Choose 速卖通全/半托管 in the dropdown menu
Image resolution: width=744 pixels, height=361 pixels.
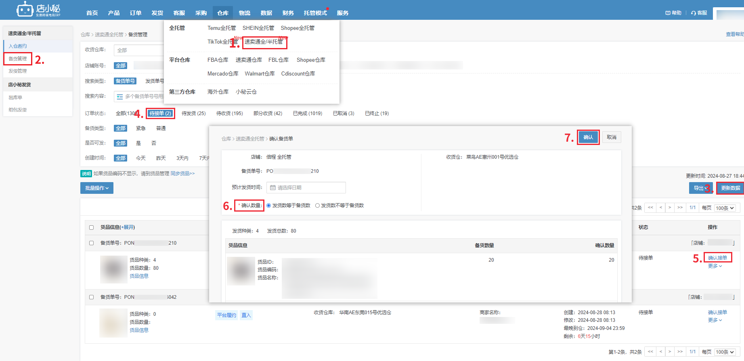264,42
